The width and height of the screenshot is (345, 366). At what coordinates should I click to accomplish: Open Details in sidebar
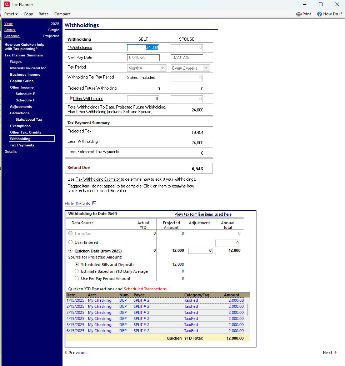tap(10, 151)
